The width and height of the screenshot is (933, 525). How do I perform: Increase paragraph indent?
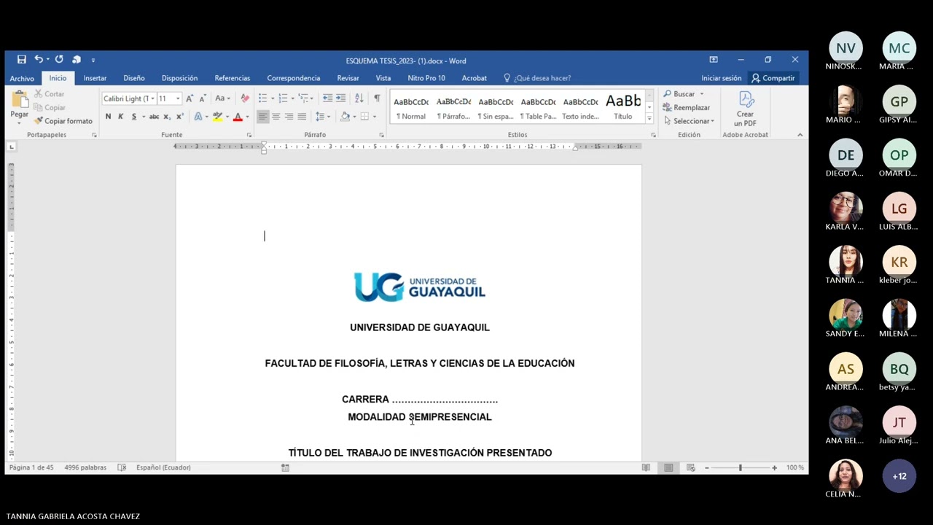click(340, 98)
